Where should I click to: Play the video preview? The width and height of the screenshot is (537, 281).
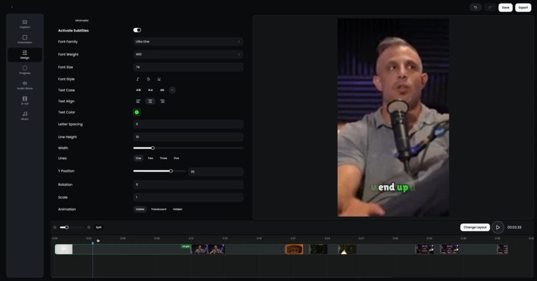[x=498, y=228]
